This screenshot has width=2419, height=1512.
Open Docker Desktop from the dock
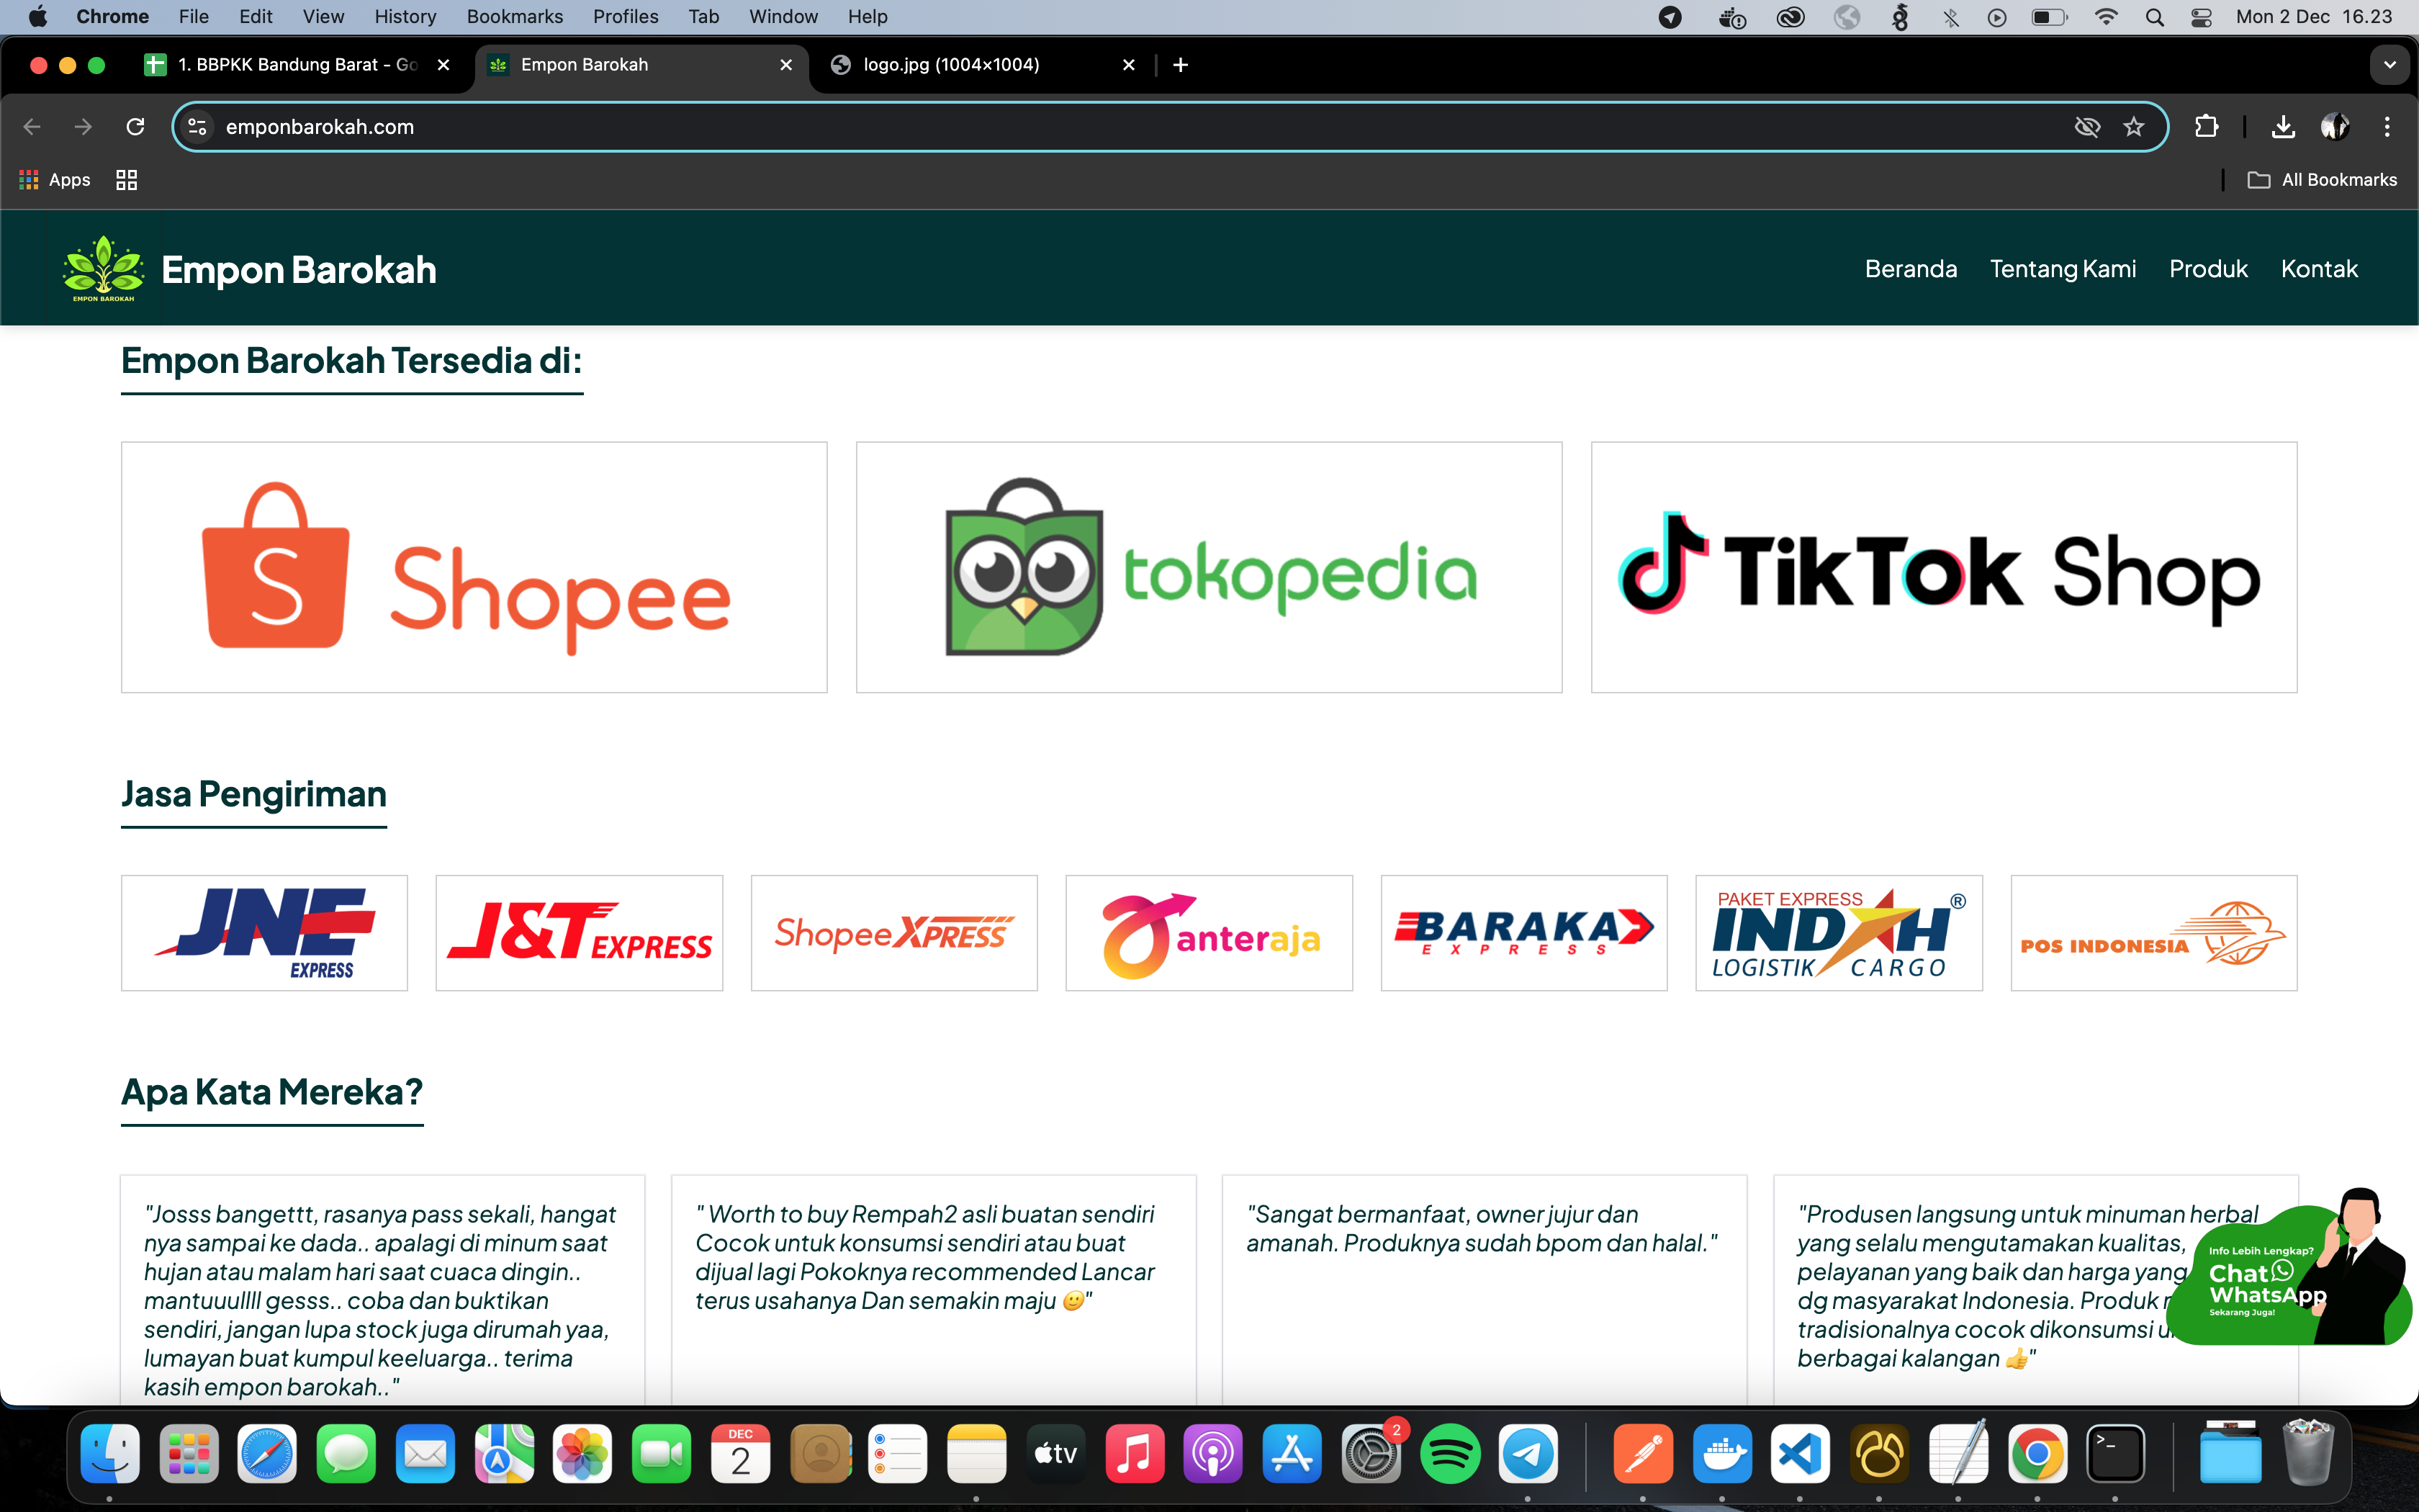click(x=1722, y=1454)
